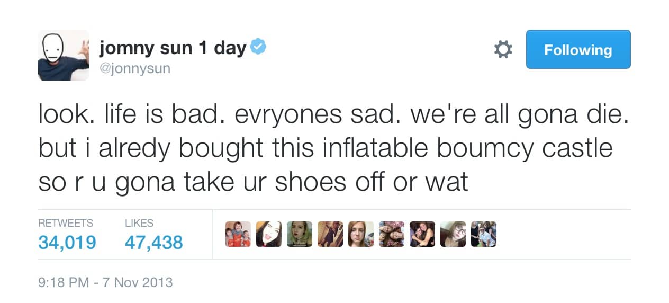The image size is (669, 303).
Task: Open the tweet settings gear icon
Action: click(x=503, y=49)
